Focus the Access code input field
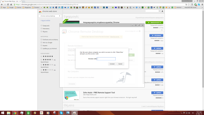Screen dimensions: 204x115 (x=106, y=59)
